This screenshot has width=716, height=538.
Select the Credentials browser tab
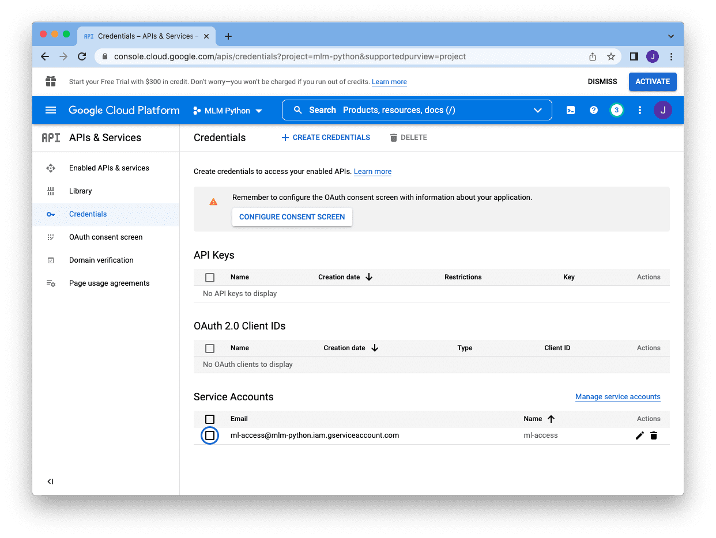coord(145,36)
